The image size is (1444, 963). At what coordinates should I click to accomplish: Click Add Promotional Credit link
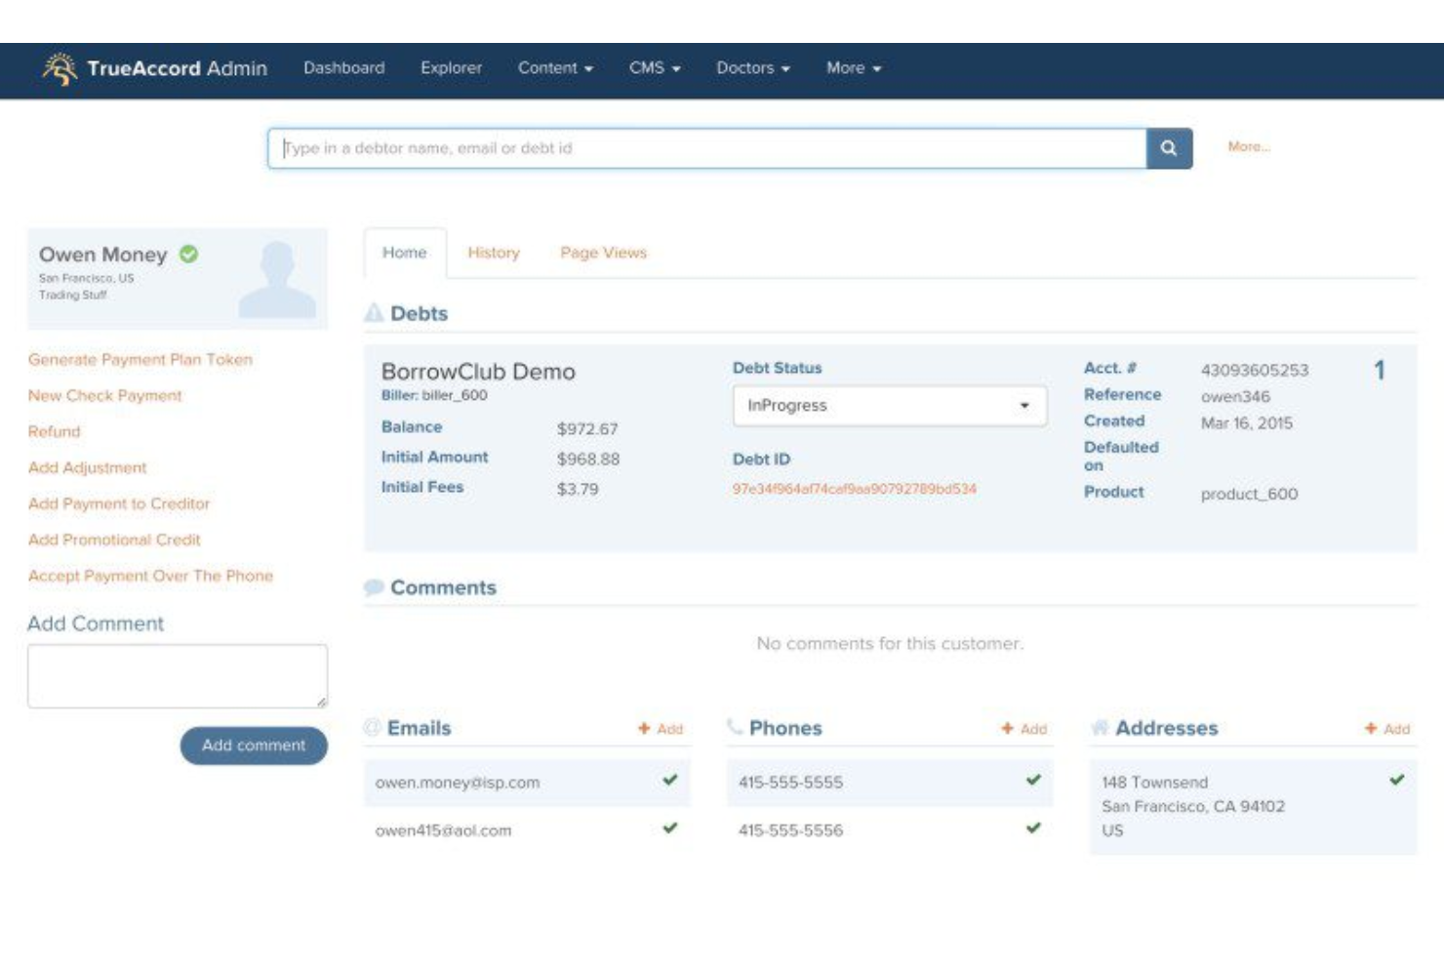click(114, 540)
